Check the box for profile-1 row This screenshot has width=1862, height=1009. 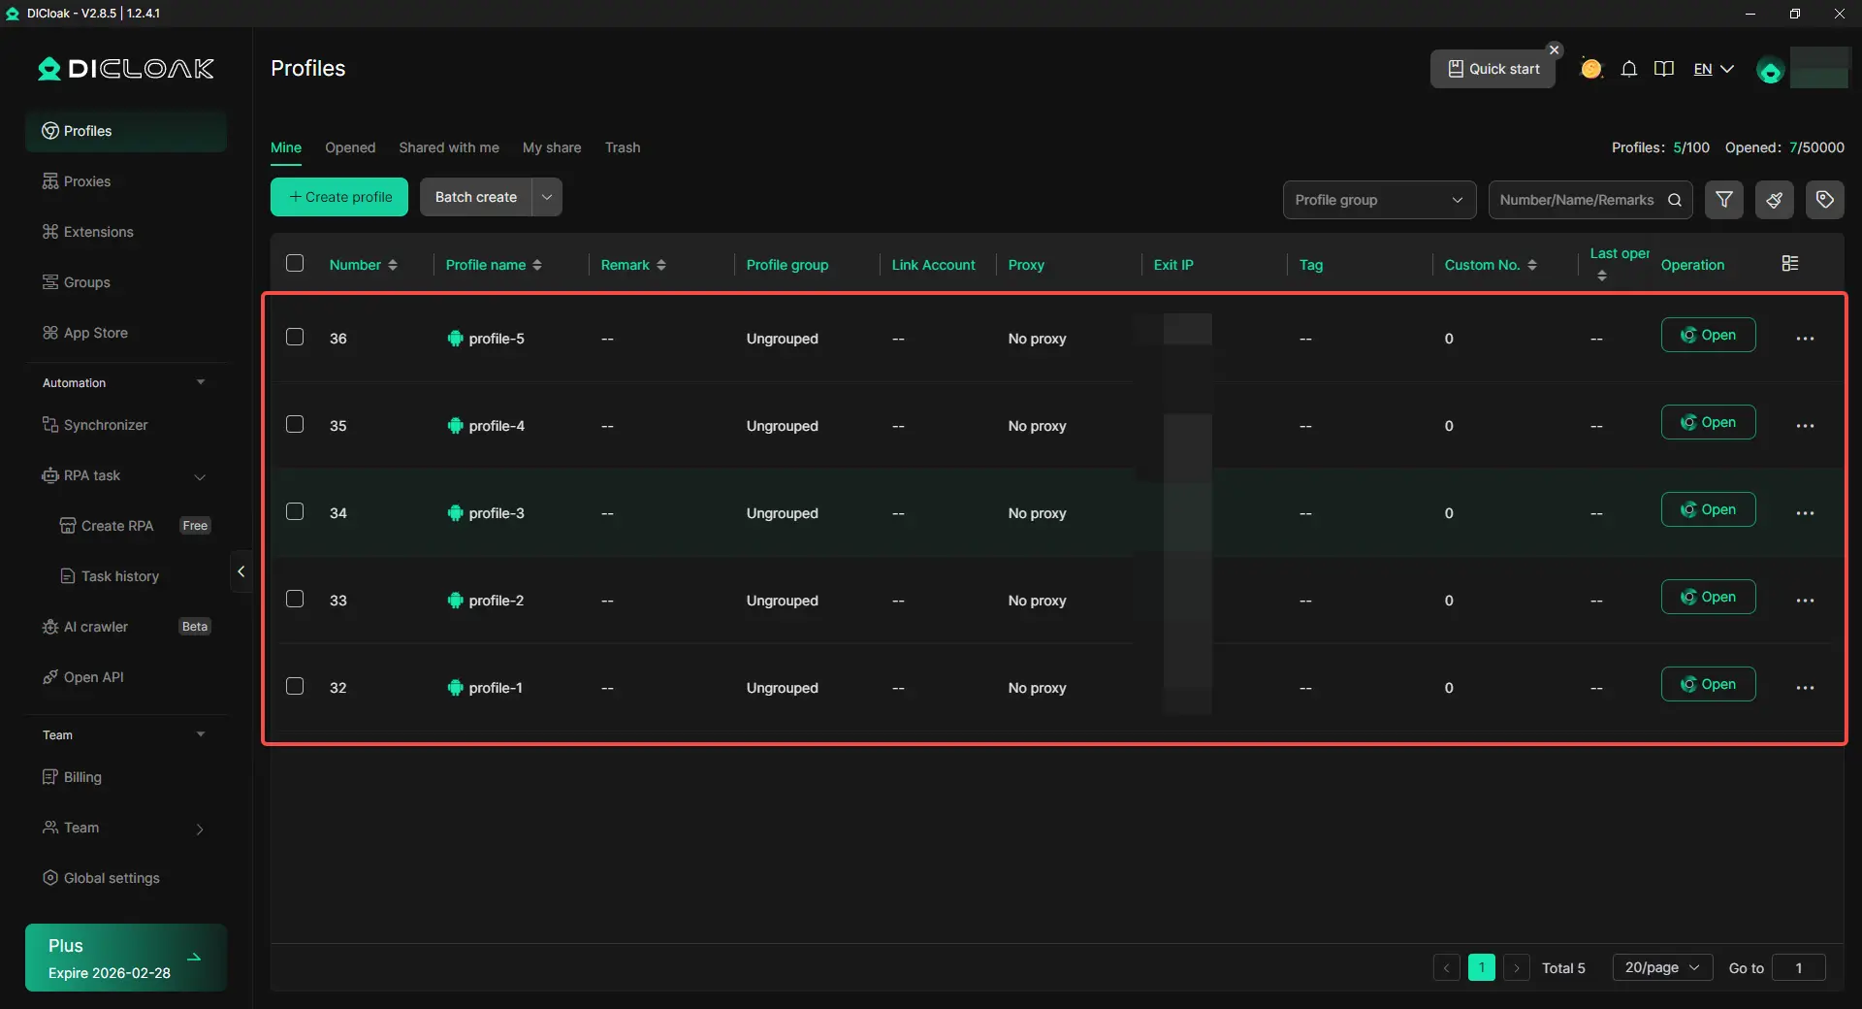(295, 687)
